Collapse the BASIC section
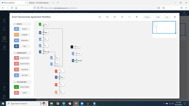Screen dimensions: 189x106 point(15,24)
